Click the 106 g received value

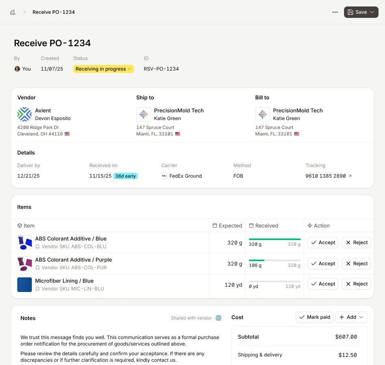255,265
